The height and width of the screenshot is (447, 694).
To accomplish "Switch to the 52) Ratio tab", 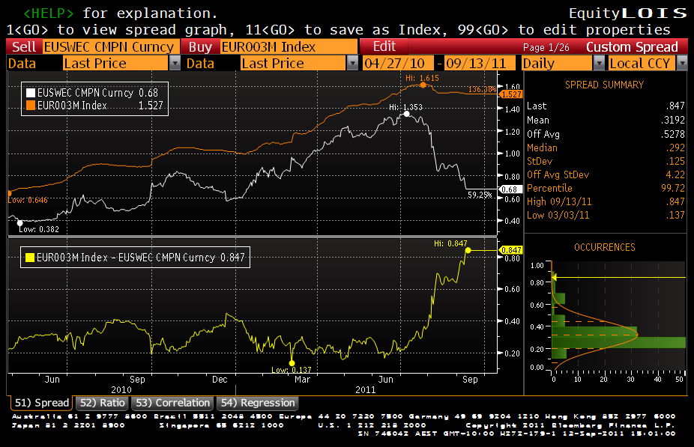I will pyautogui.click(x=102, y=403).
